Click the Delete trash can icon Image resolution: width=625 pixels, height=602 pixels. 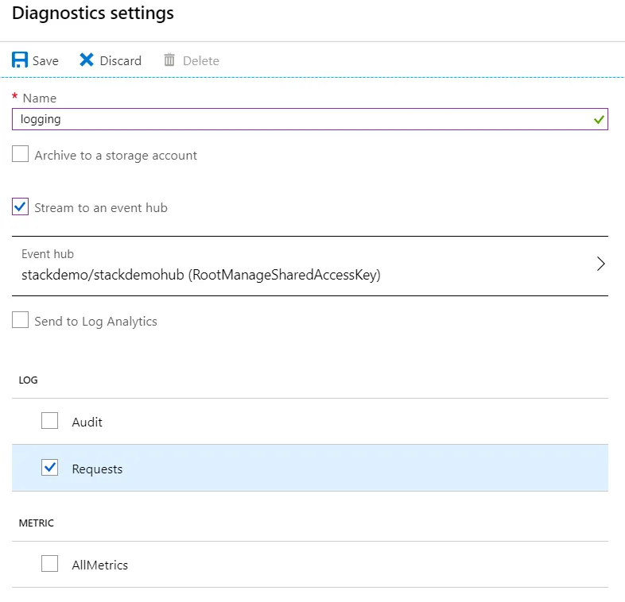tap(169, 60)
